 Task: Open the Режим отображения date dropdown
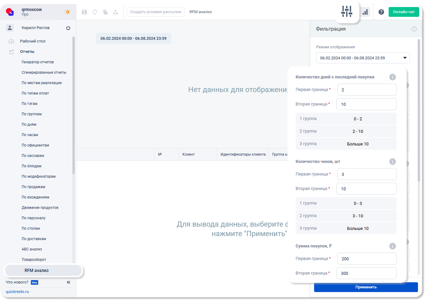tap(363, 58)
